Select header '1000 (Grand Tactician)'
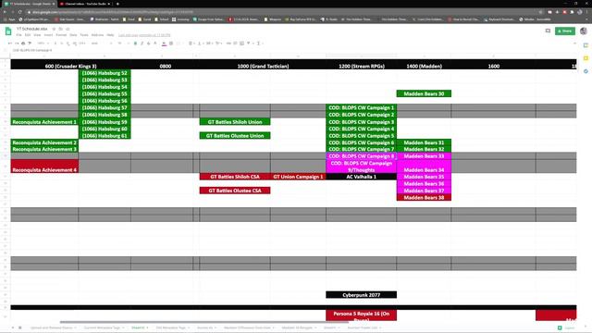The width and height of the screenshot is (592, 333). coord(263,66)
